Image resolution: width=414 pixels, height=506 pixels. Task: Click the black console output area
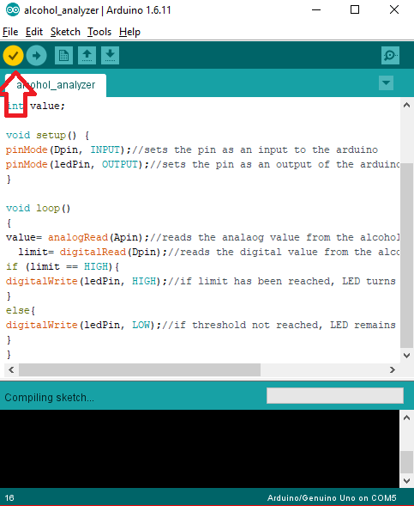point(200,449)
